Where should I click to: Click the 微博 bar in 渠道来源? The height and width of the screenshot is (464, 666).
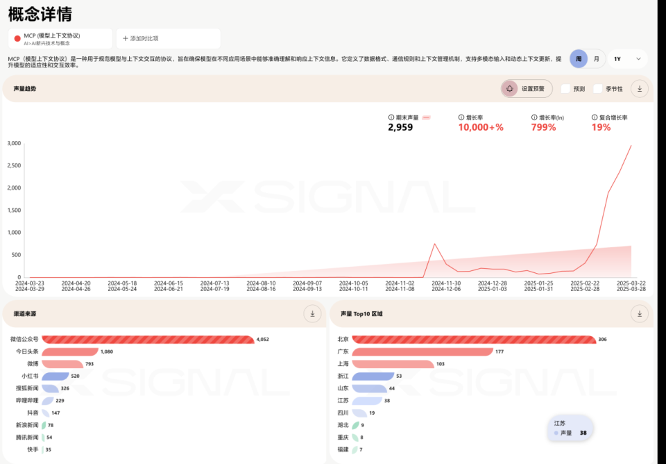click(x=62, y=364)
